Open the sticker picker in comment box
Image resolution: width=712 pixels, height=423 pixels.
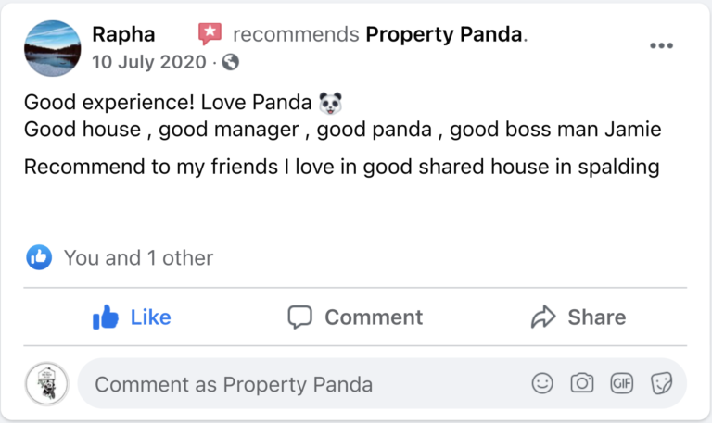click(x=661, y=383)
